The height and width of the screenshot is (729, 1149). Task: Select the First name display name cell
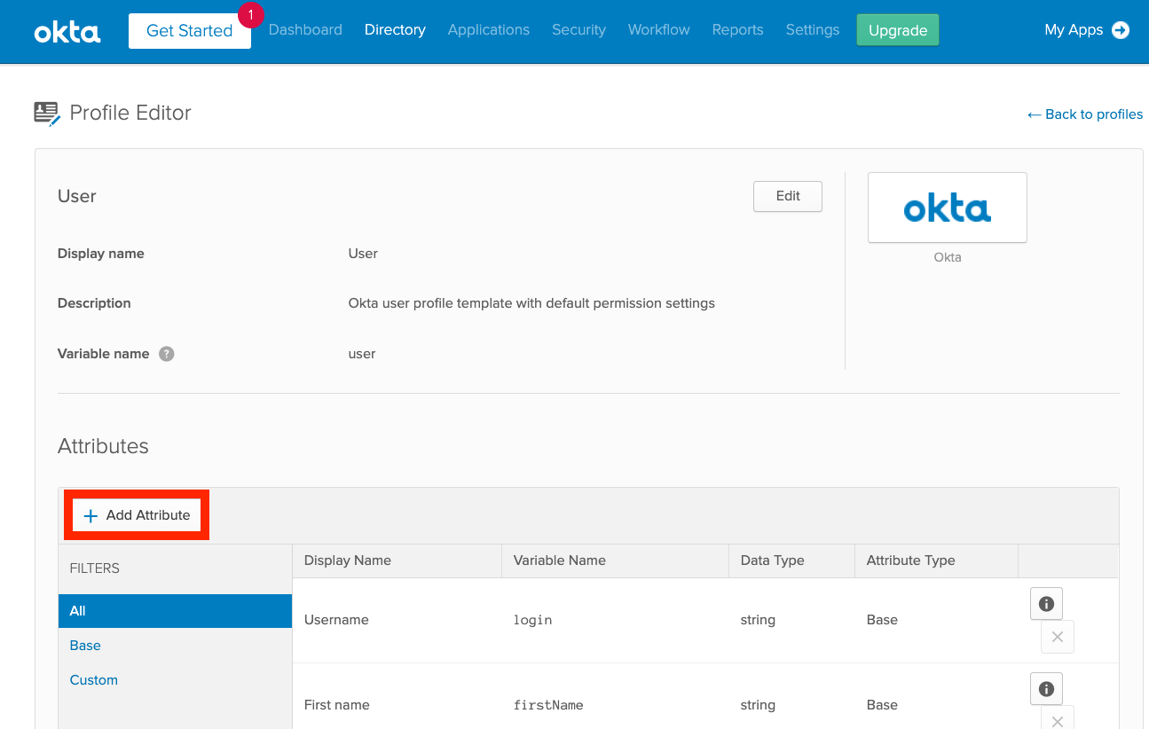coord(337,705)
